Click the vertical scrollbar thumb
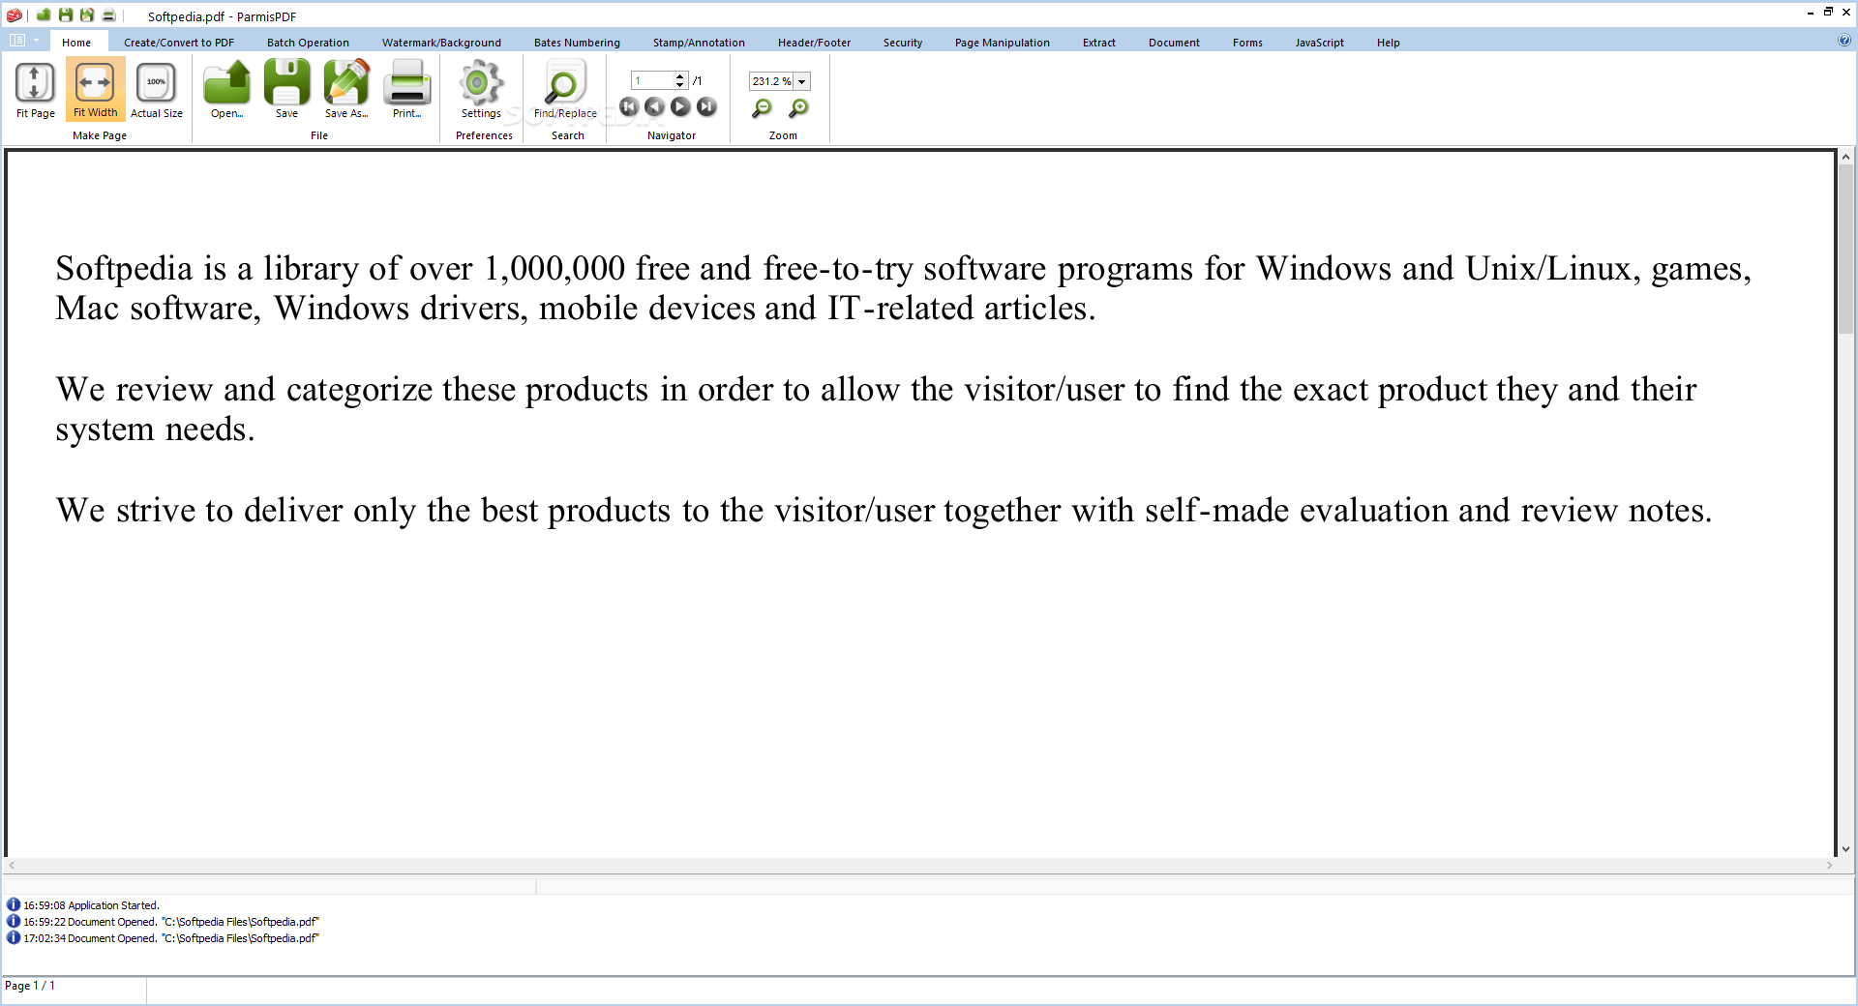This screenshot has width=1858, height=1006. coord(1846,250)
